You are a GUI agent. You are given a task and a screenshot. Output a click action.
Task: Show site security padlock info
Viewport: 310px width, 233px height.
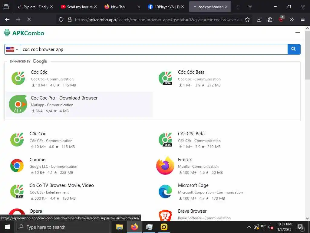[x=70, y=19]
